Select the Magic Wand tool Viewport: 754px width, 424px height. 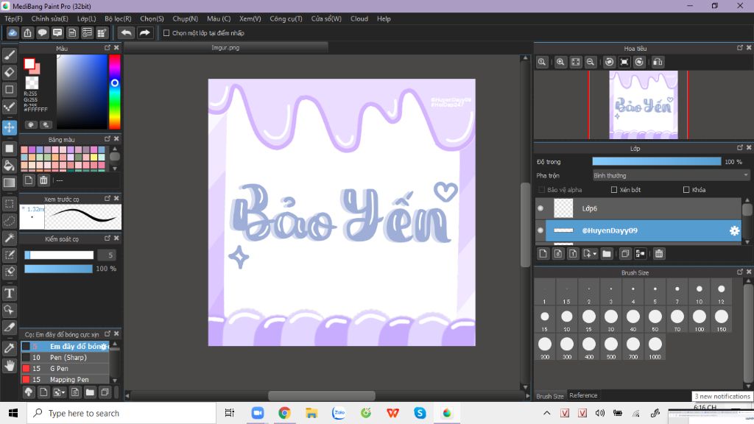(9, 238)
